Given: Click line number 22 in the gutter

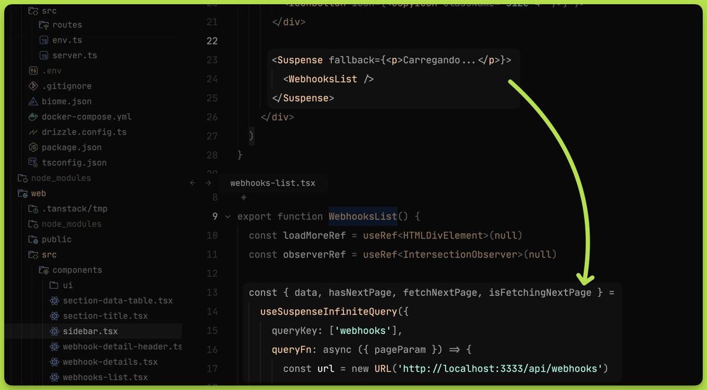Looking at the screenshot, I should tap(212, 41).
